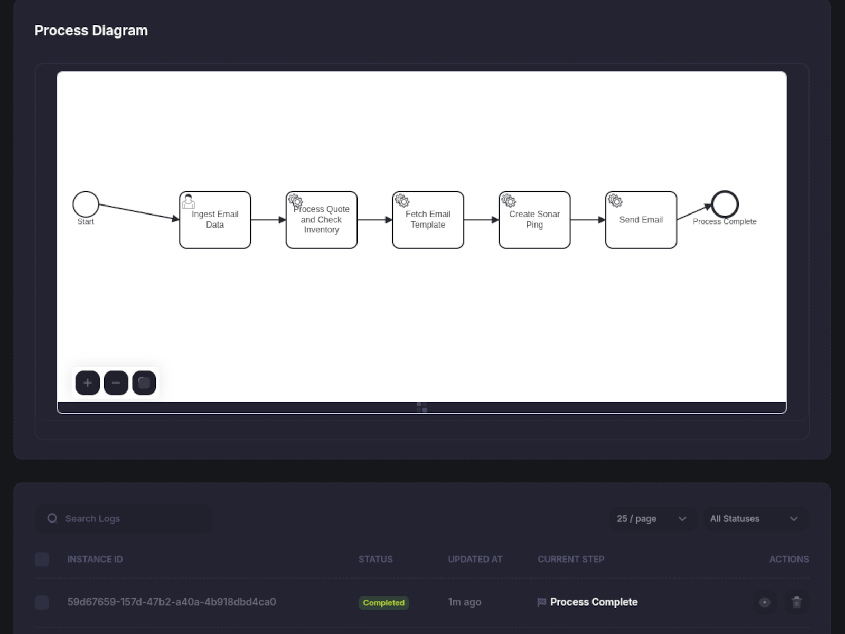This screenshot has height=634, width=845.
Task: Click the Process Complete step link
Action: 594,602
